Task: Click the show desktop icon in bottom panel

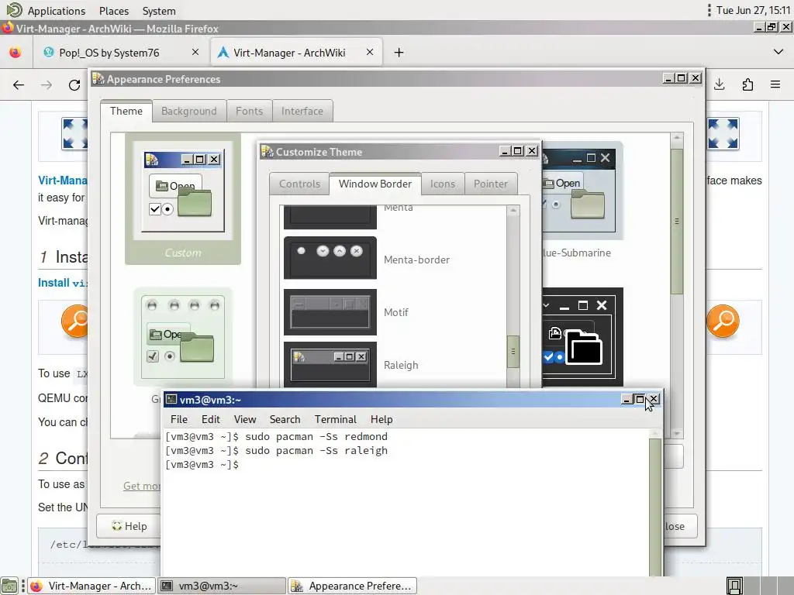Action: [x=9, y=586]
